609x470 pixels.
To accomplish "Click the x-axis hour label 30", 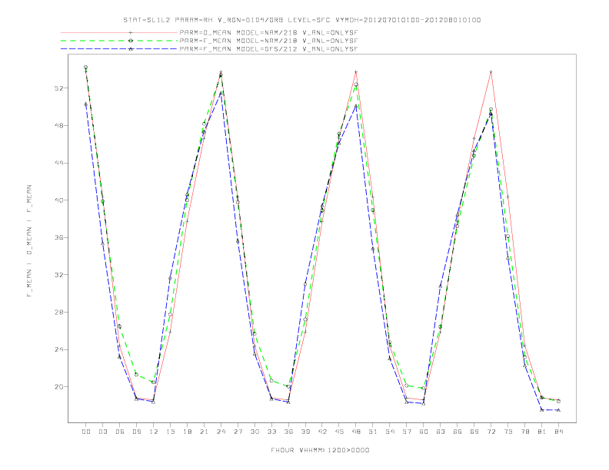I will [255, 432].
